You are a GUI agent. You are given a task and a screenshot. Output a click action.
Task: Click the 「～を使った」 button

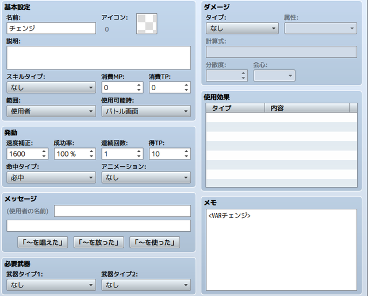[x=155, y=243]
